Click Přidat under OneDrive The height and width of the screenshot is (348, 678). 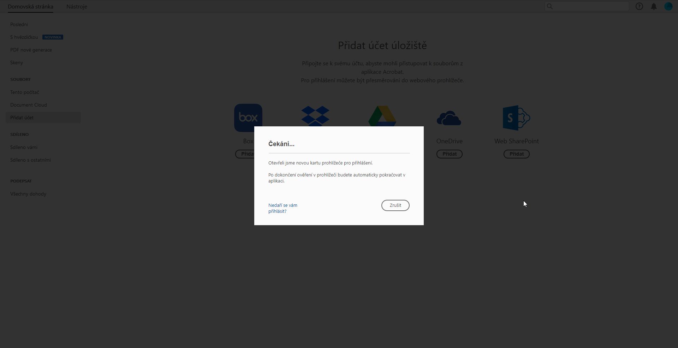coord(449,154)
